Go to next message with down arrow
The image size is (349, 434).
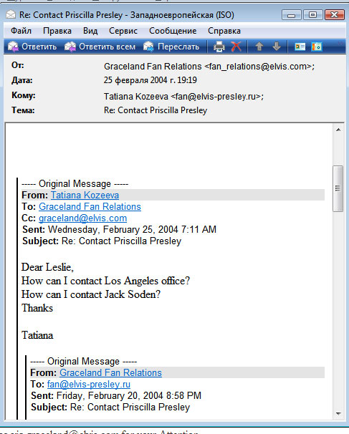(277, 47)
